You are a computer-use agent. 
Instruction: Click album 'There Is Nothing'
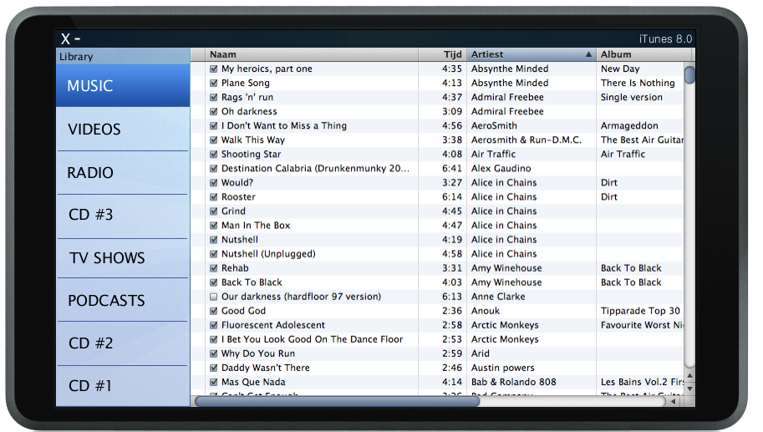pos(638,84)
